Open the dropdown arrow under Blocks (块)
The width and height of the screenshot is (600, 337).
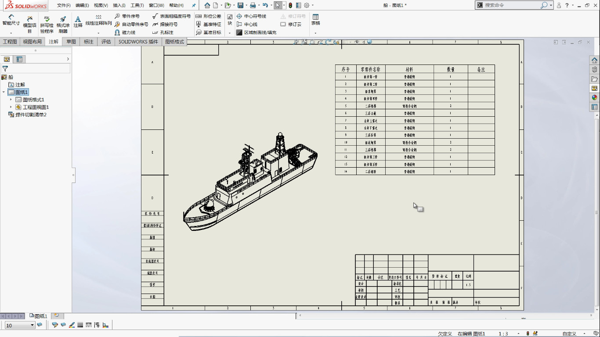(230, 33)
